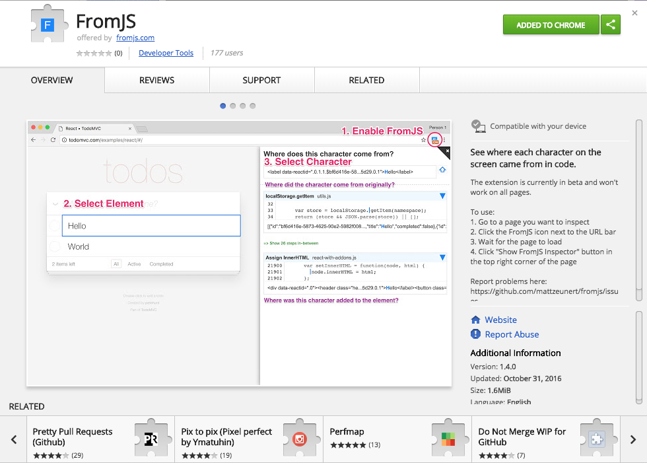The width and height of the screenshot is (647, 463).
Task: Click Pretty Pull Requests star rating (29)
Action: (x=58, y=456)
